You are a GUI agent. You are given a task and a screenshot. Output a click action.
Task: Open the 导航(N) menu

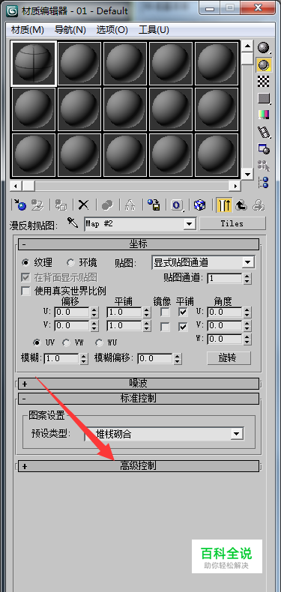point(70,30)
